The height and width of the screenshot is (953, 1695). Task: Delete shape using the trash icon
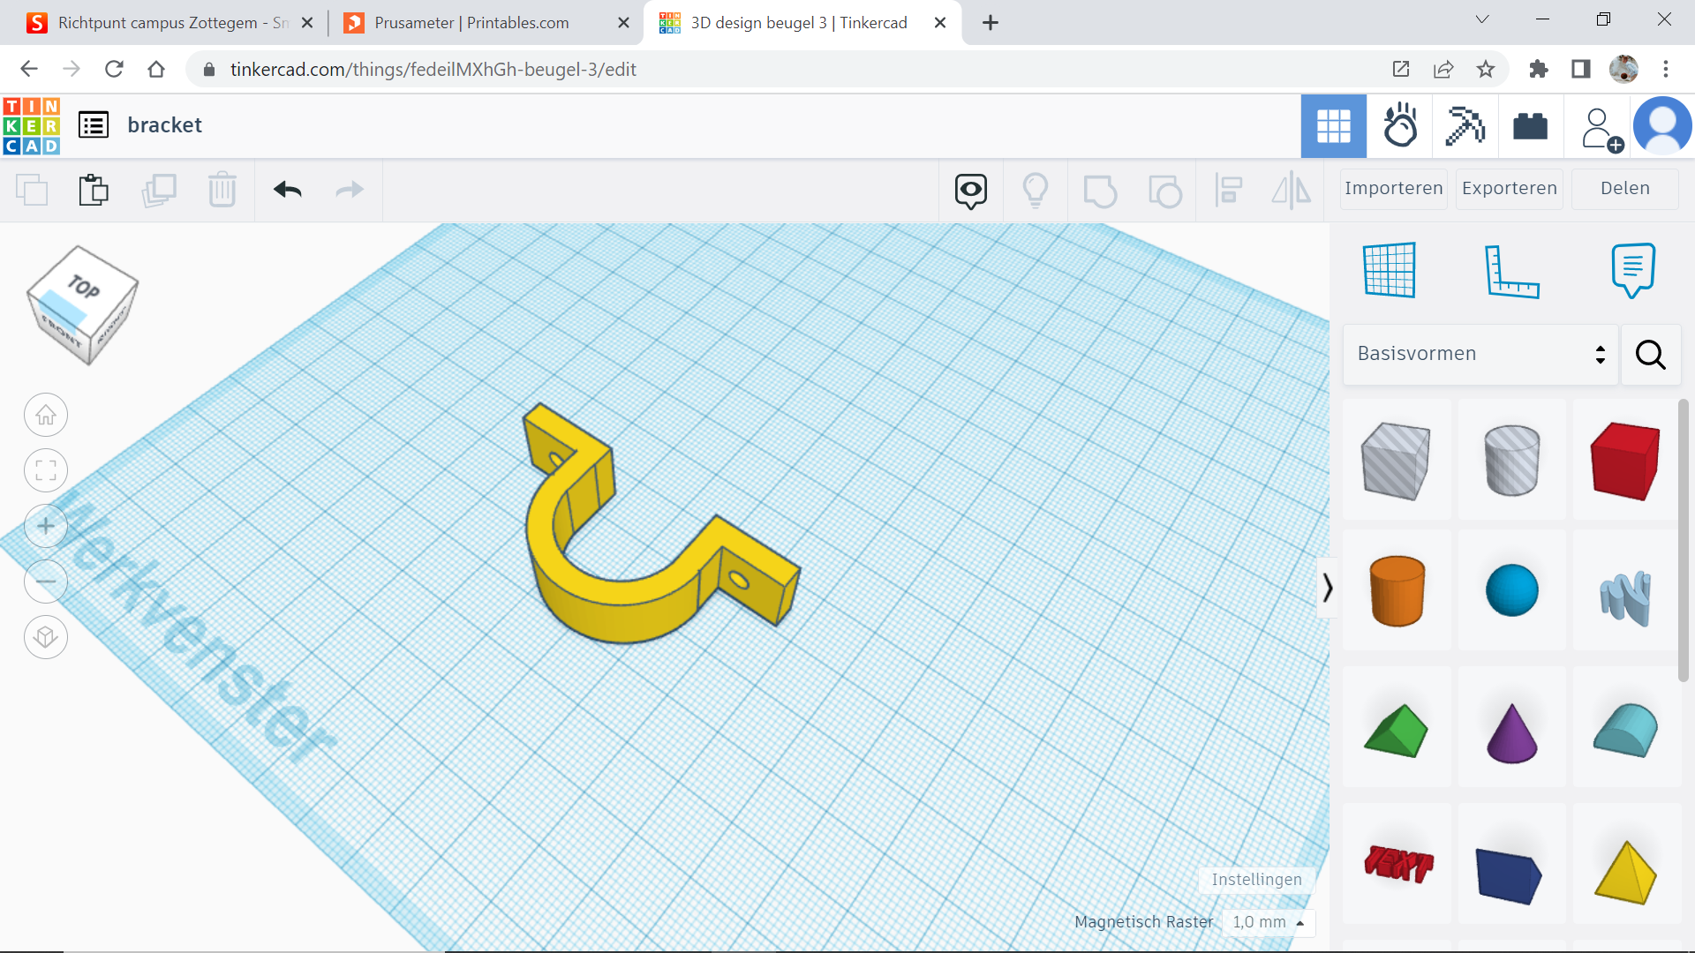point(222,190)
